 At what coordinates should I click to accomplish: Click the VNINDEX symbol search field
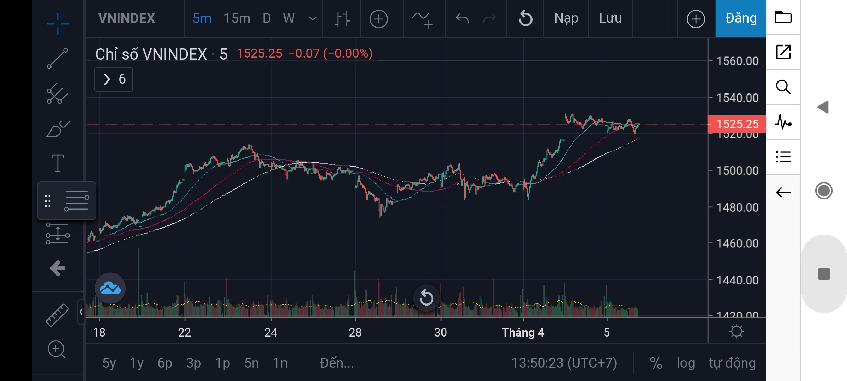coord(127,18)
